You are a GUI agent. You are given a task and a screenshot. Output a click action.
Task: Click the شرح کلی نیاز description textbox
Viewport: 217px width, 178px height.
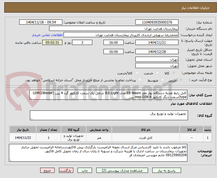(109, 95)
